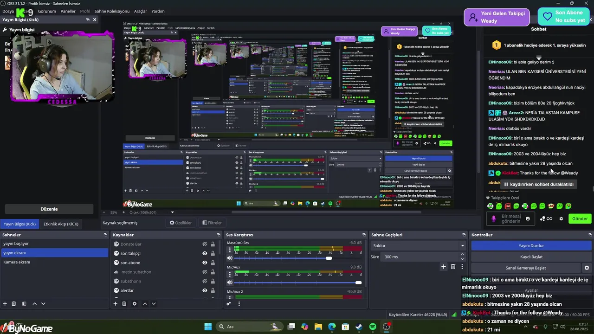Click Düzenle button under stream info
Image resolution: width=594 pixels, height=334 pixels.
[x=49, y=209]
